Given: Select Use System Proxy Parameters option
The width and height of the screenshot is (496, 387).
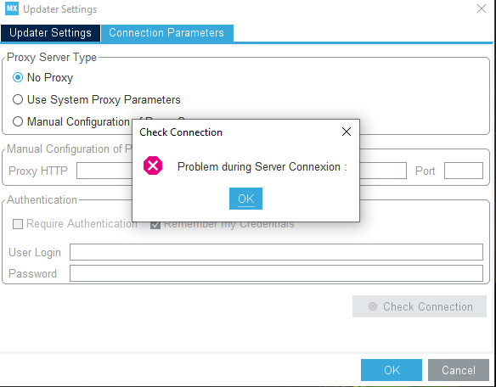Looking at the screenshot, I should (18, 99).
